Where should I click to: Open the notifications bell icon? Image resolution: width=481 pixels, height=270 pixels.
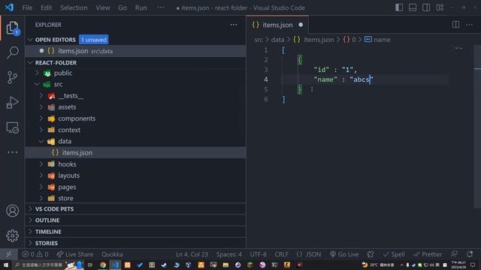coord(470,254)
